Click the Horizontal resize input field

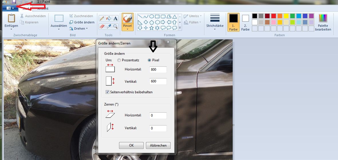point(158,70)
